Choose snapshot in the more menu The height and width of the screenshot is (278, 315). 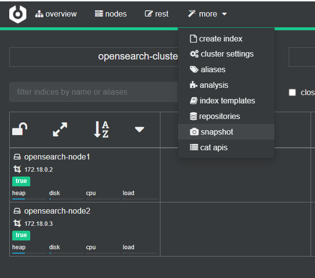tap(226, 132)
